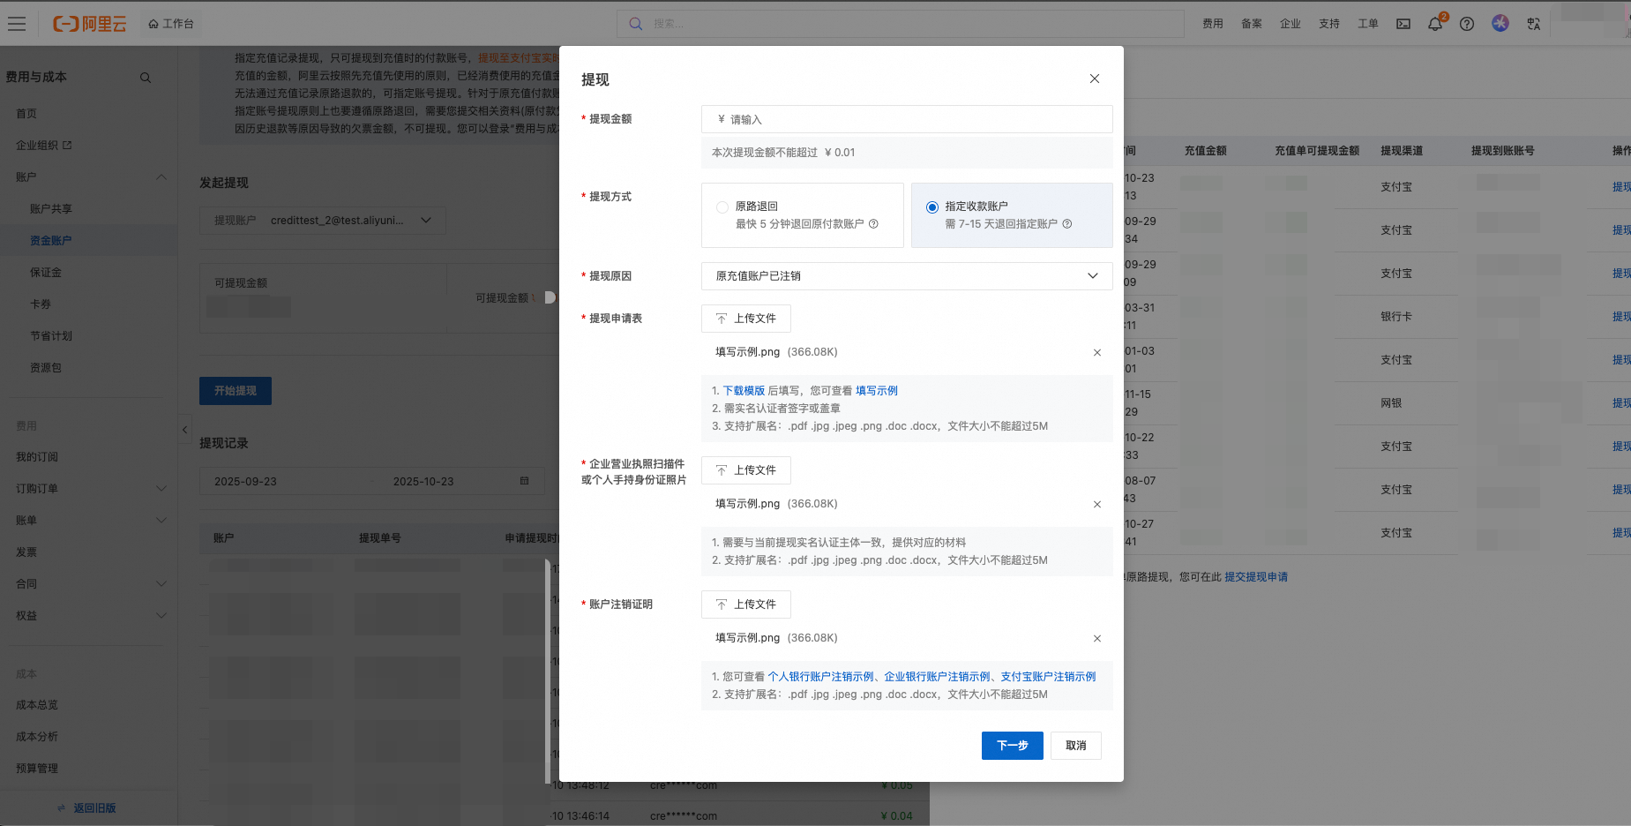Collapse the sidebar with the arrow handle

click(184, 430)
